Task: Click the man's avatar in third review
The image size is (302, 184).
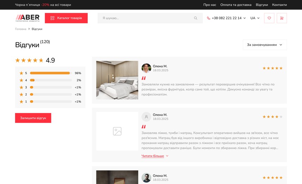Action: tap(146, 178)
